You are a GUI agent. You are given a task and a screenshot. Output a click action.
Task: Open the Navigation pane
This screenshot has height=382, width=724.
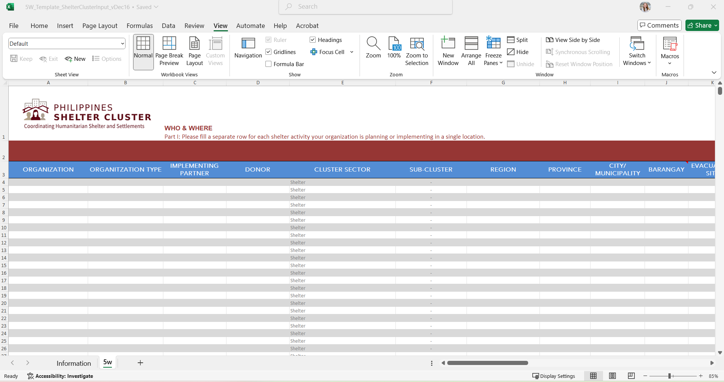[248, 48]
